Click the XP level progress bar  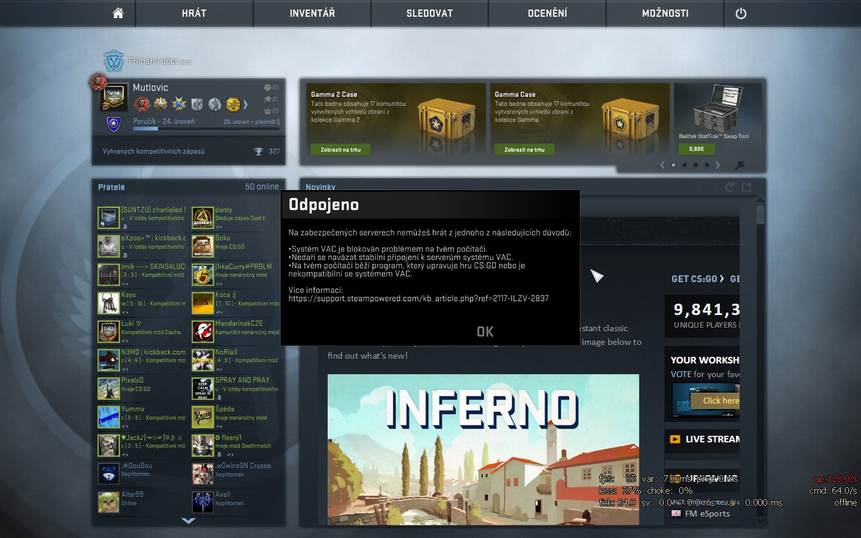[206, 128]
